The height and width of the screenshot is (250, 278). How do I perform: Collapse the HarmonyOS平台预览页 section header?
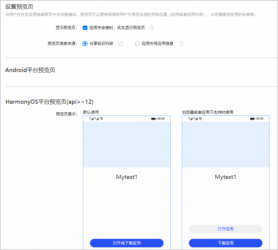(x=49, y=102)
